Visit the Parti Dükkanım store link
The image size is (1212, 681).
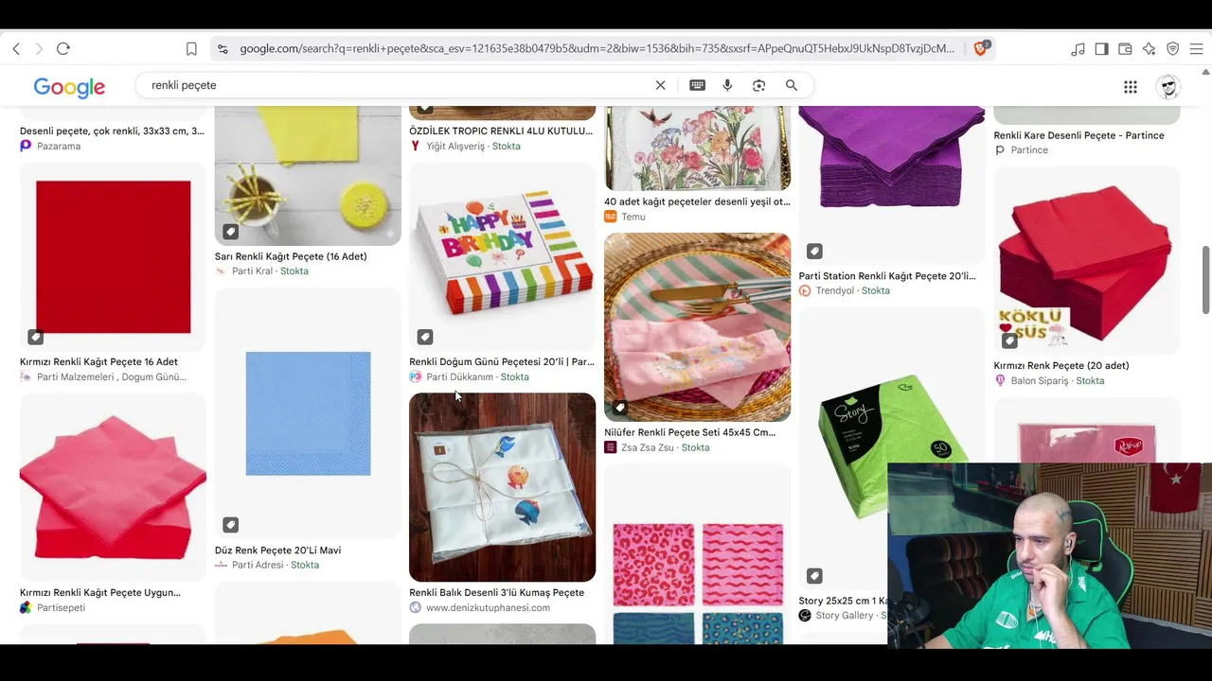pyautogui.click(x=460, y=376)
